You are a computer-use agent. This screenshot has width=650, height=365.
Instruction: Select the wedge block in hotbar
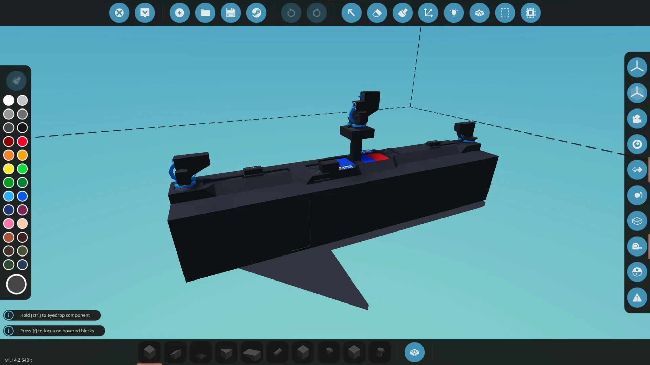coord(175,352)
